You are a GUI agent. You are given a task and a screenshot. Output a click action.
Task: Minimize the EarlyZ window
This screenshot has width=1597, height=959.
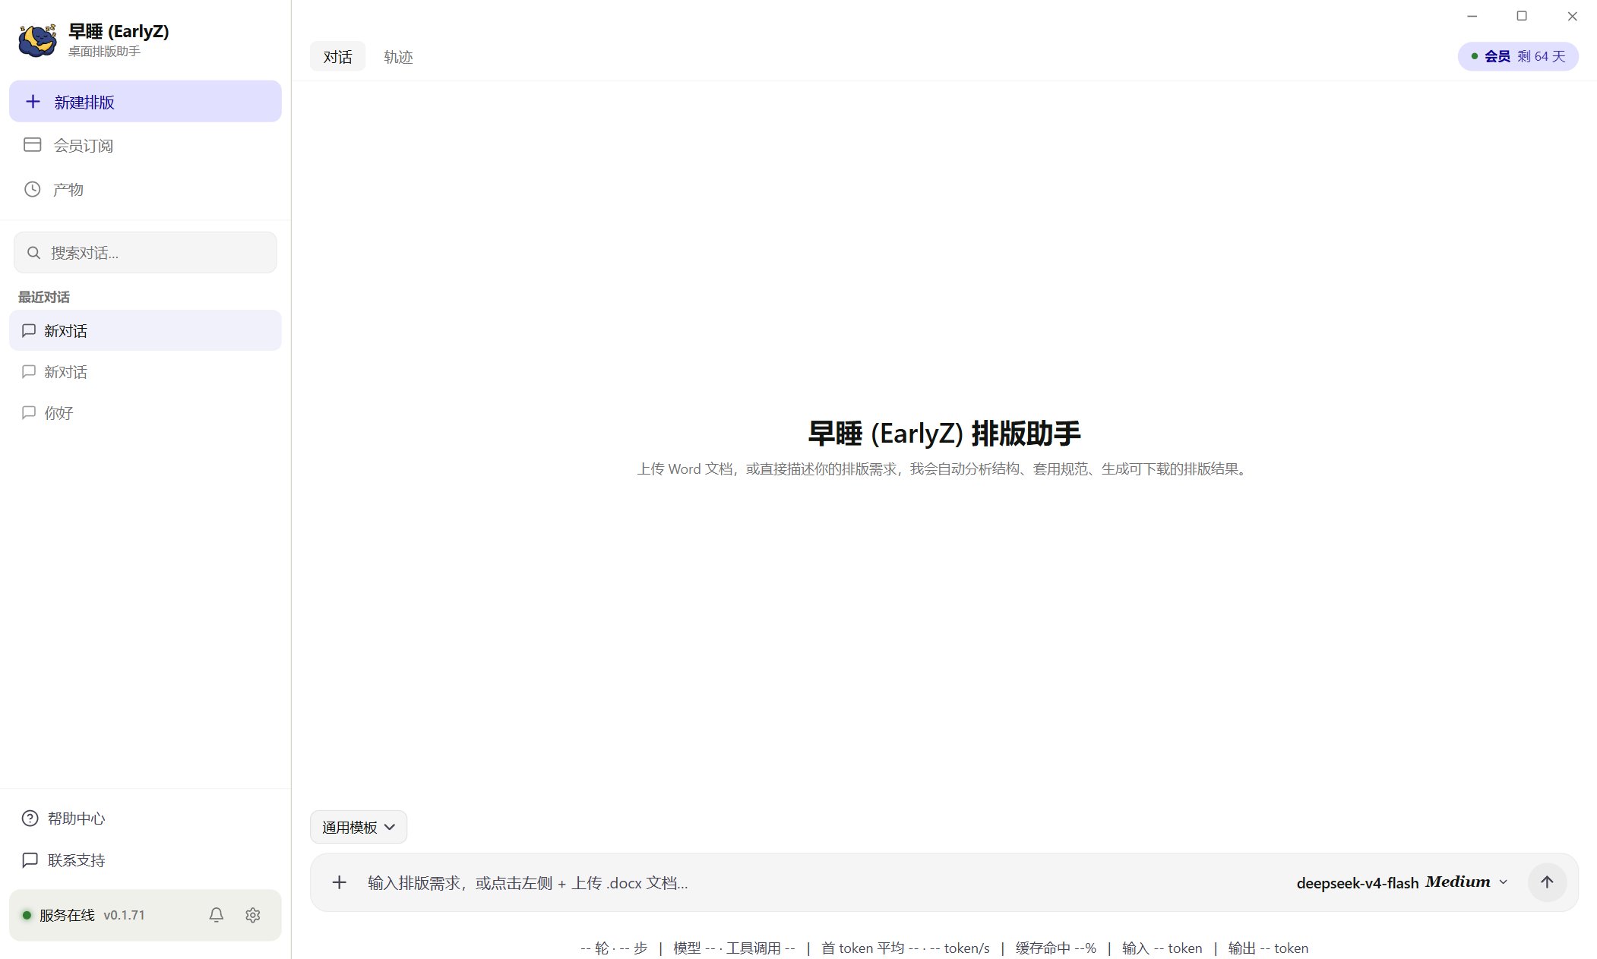point(1472,16)
